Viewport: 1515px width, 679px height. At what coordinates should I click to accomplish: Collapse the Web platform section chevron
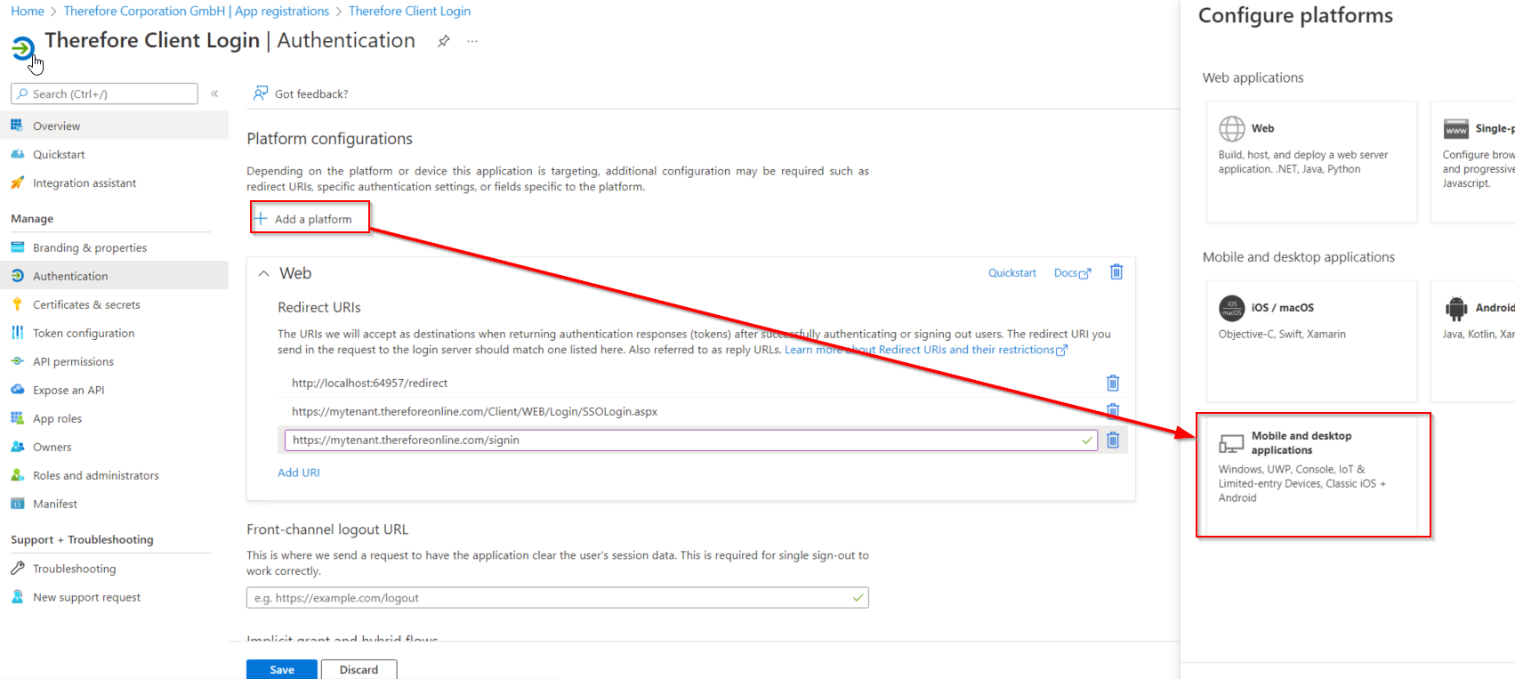[x=263, y=273]
